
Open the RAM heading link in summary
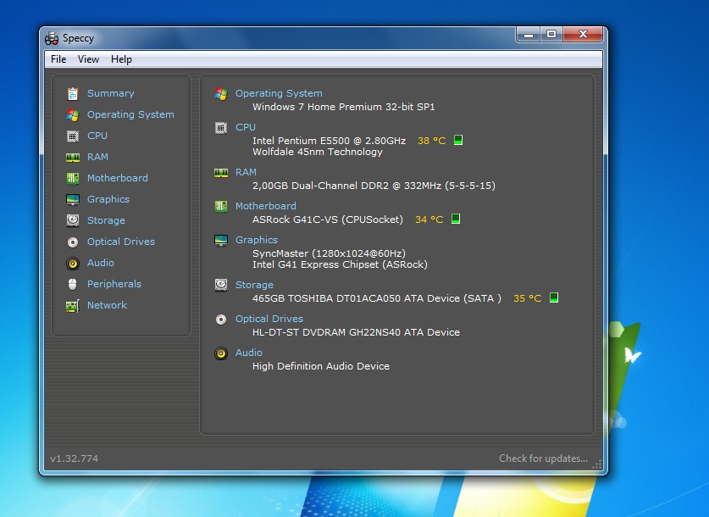[246, 172]
